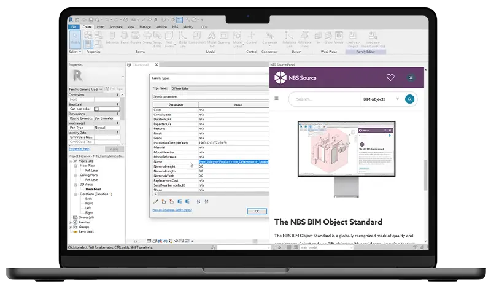
Task: Open the DE user profile avatar
Action: [411, 78]
